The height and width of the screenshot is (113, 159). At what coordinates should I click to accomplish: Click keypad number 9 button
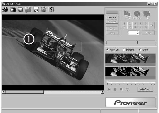pyautogui.click(x=140, y=27)
